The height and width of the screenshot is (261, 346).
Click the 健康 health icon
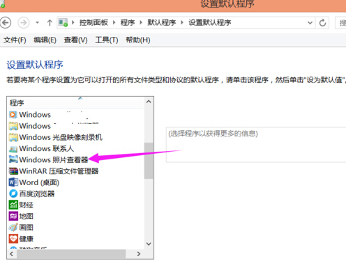[13, 239]
